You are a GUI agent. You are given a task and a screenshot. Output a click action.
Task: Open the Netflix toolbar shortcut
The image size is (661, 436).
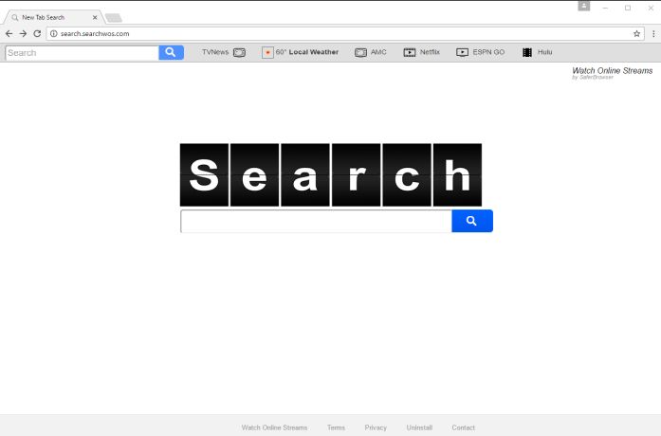point(422,52)
